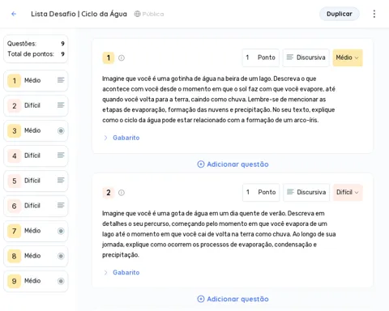Image resolution: width=389 pixels, height=311 pixels.
Task: Click info icon beside question 2
Action: tap(122, 193)
